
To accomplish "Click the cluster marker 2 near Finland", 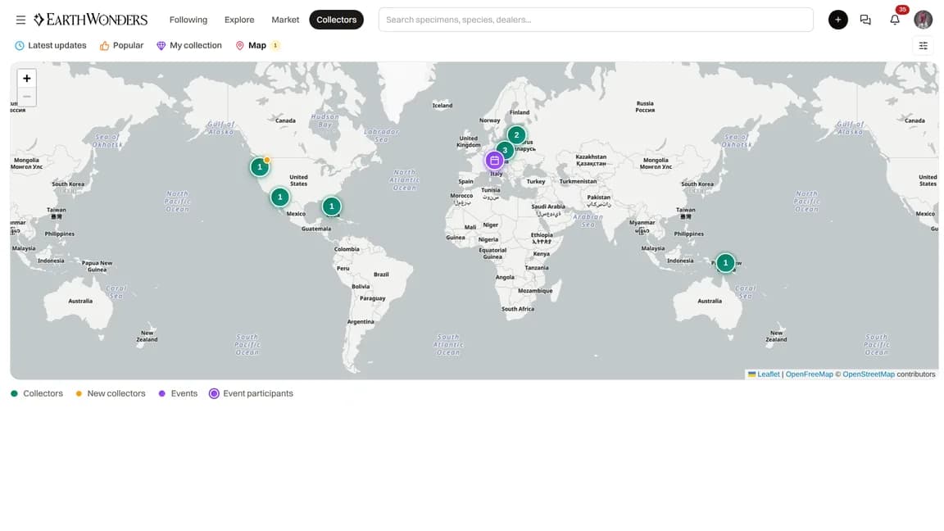I will pos(516,135).
